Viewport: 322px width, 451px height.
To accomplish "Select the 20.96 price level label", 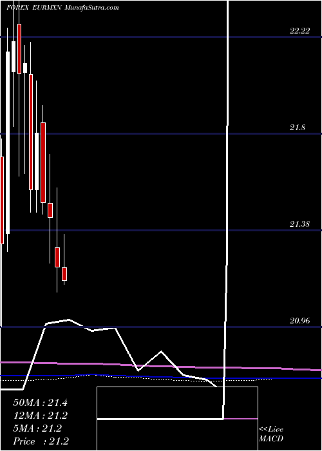I will (299, 321).
